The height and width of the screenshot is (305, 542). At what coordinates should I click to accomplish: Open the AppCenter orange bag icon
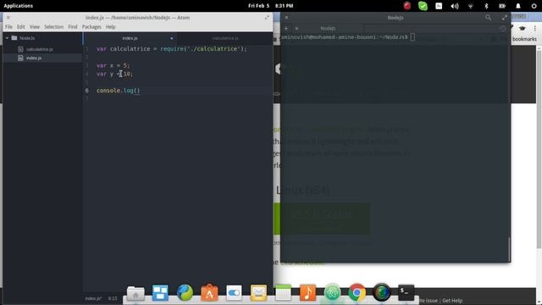(x=209, y=292)
